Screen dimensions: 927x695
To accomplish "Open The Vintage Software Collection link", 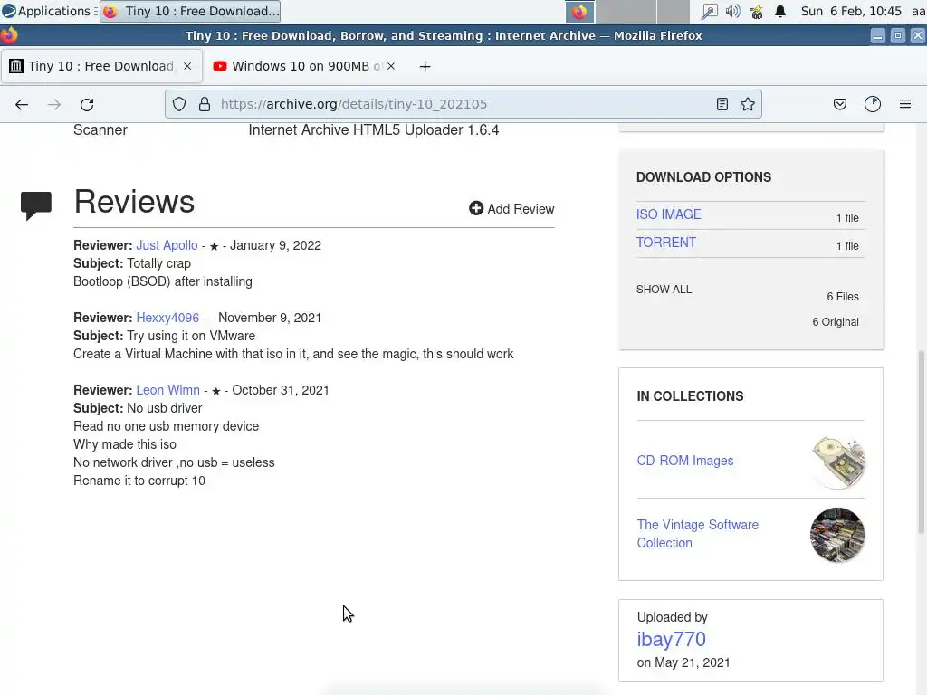I will coord(698,534).
